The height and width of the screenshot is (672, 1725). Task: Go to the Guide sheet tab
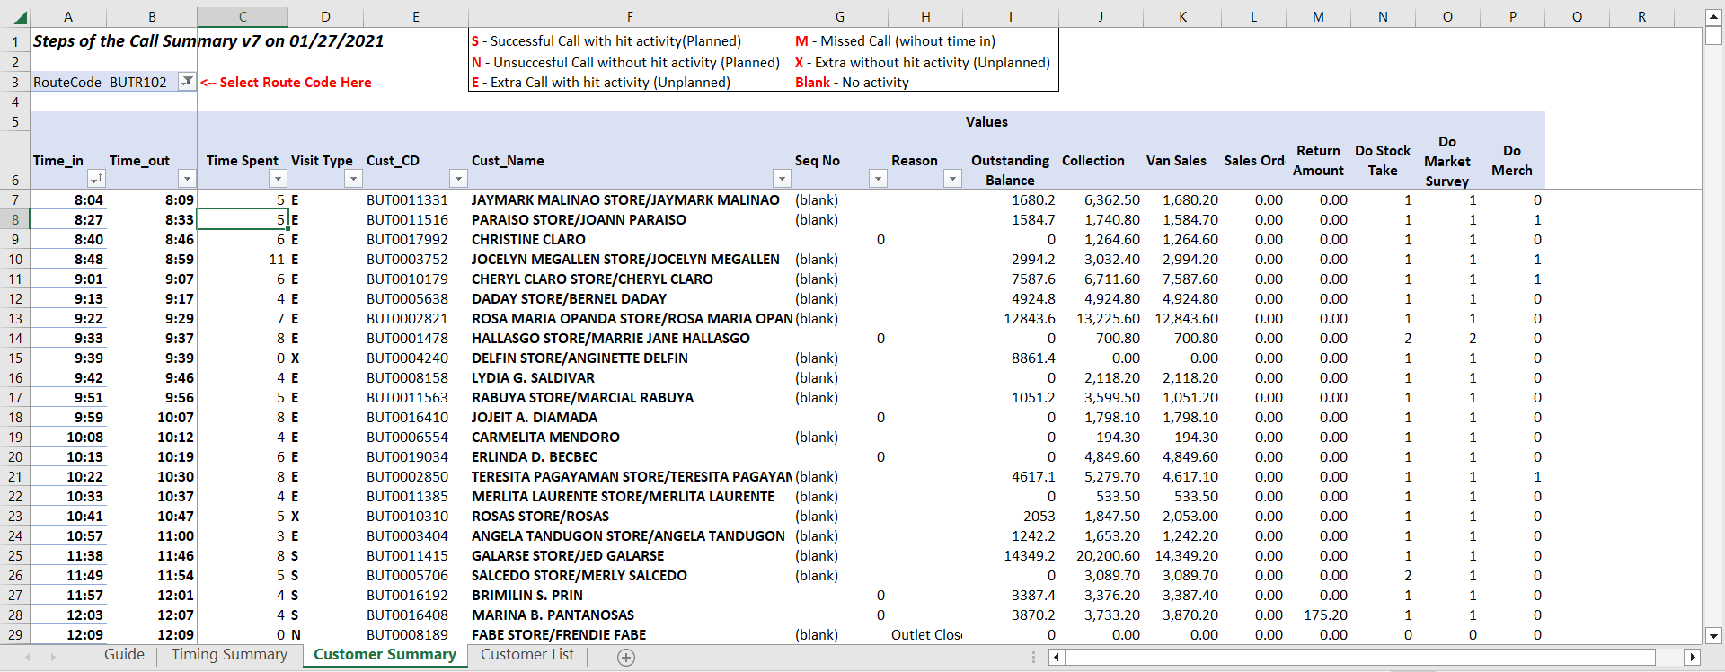pyautogui.click(x=124, y=655)
